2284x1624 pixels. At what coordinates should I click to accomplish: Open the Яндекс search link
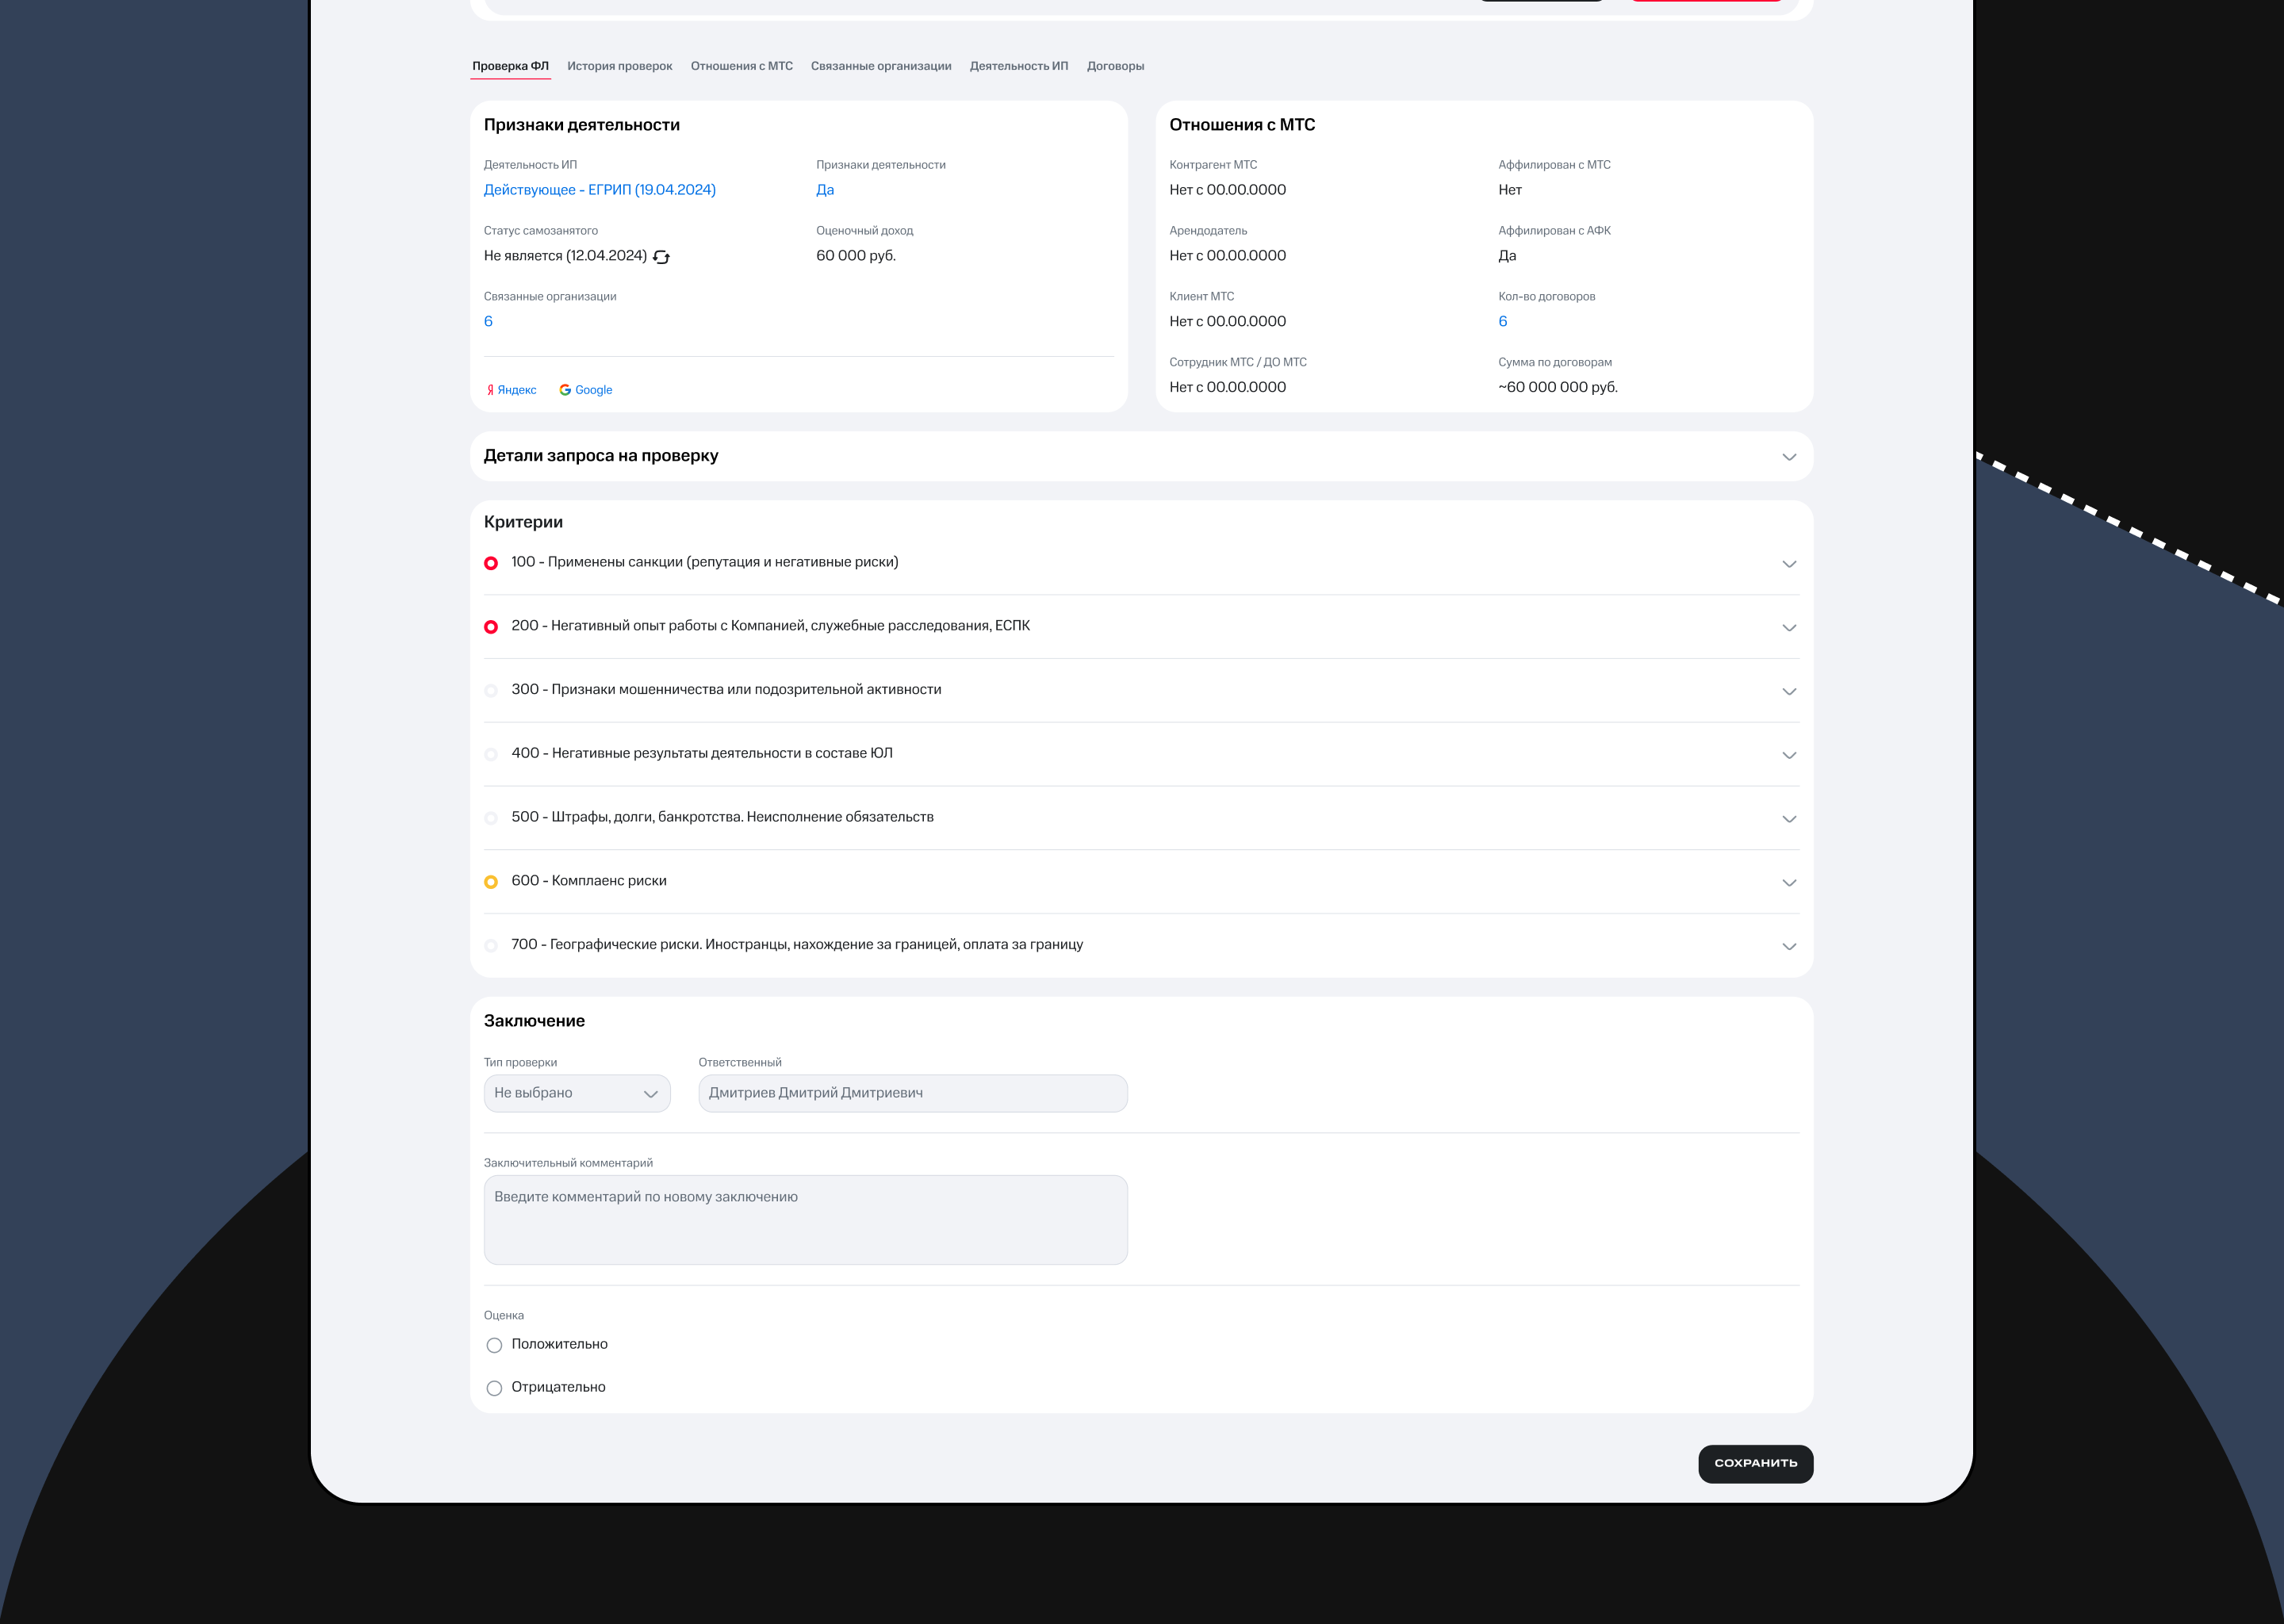coord(512,390)
